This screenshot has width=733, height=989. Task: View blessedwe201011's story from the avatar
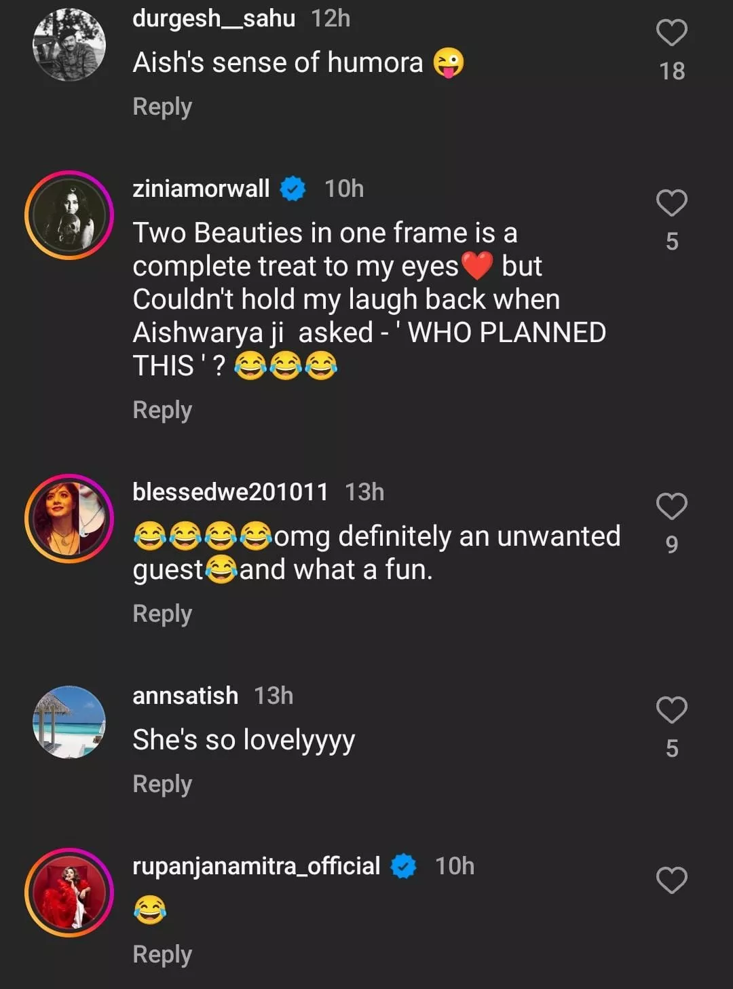[x=69, y=519]
